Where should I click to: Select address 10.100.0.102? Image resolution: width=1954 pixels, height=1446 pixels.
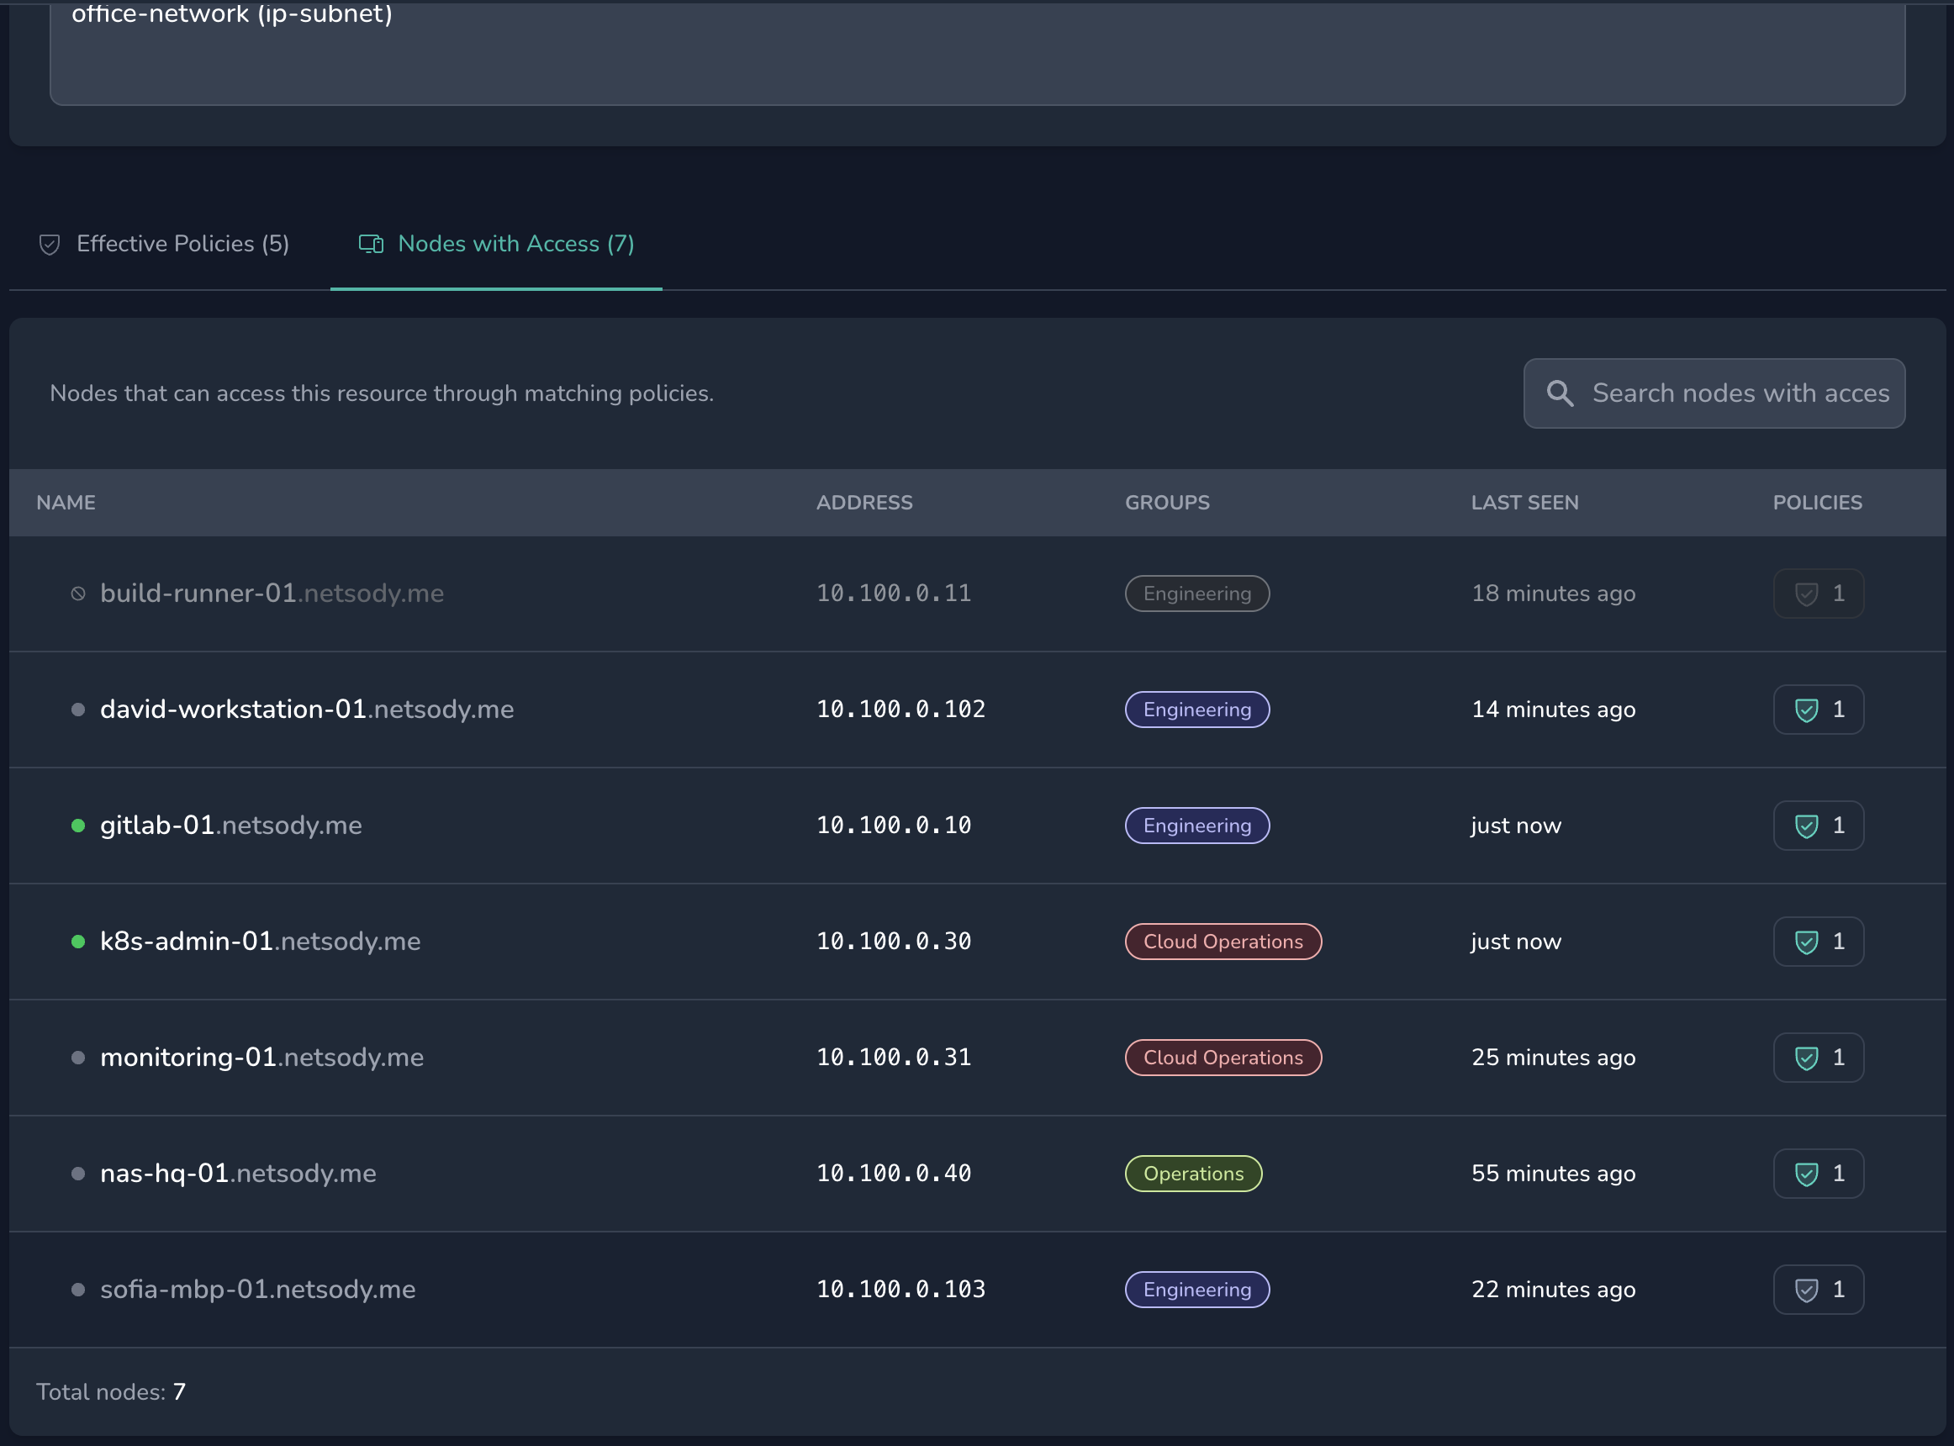point(900,710)
